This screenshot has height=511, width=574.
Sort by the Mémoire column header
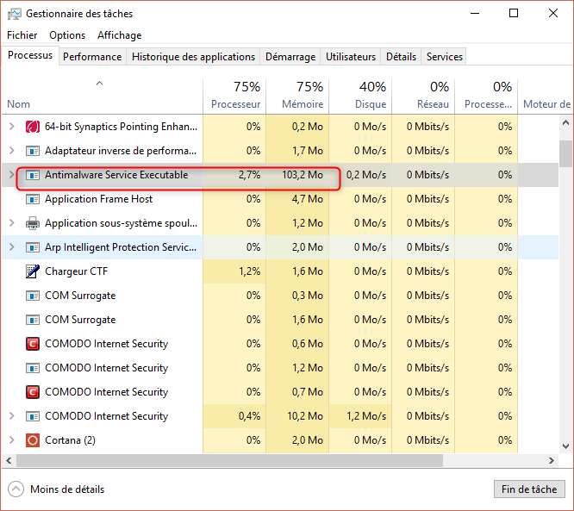297,96
